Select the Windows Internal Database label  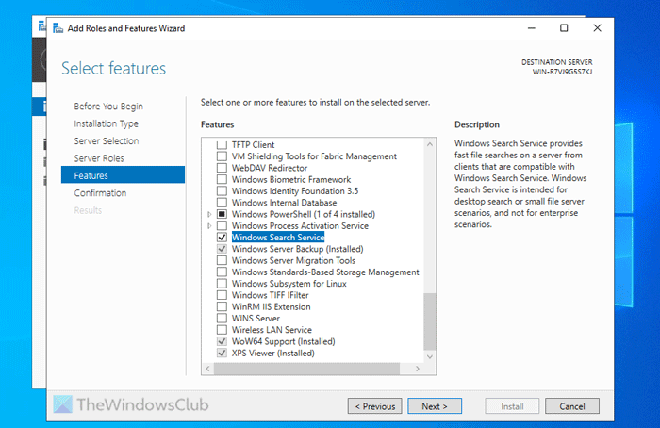[x=284, y=203]
